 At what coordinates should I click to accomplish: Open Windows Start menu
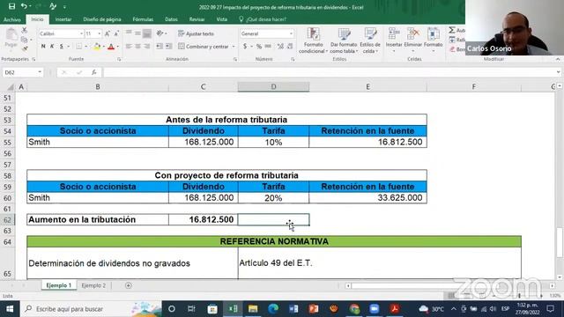pyautogui.click(x=10, y=309)
